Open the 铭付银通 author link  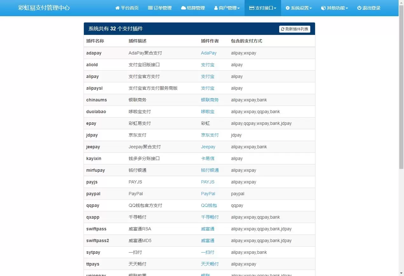pyautogui.click(x=210, y=170)
